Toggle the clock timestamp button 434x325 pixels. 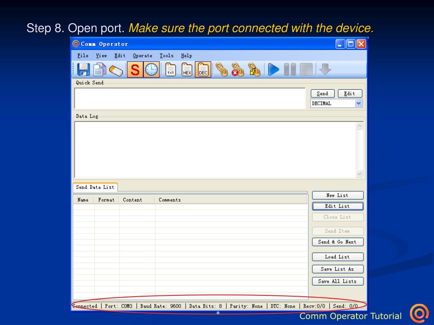[151, 69]
